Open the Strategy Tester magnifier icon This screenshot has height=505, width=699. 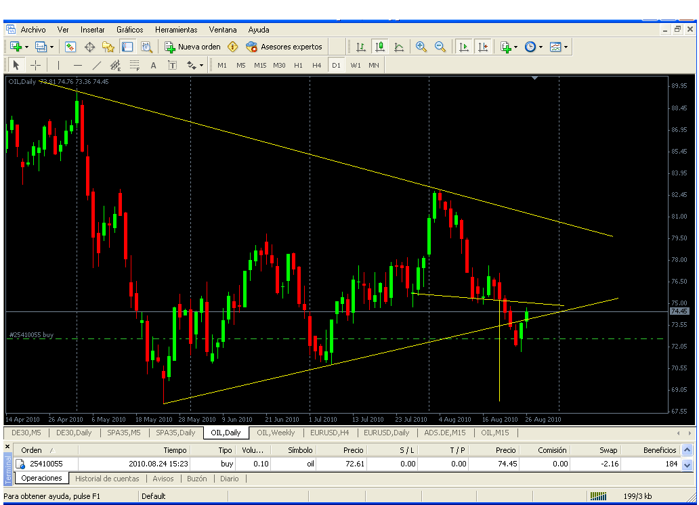coord(146,47)
